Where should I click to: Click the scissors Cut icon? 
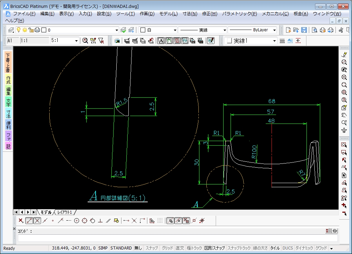coord(341,30)
